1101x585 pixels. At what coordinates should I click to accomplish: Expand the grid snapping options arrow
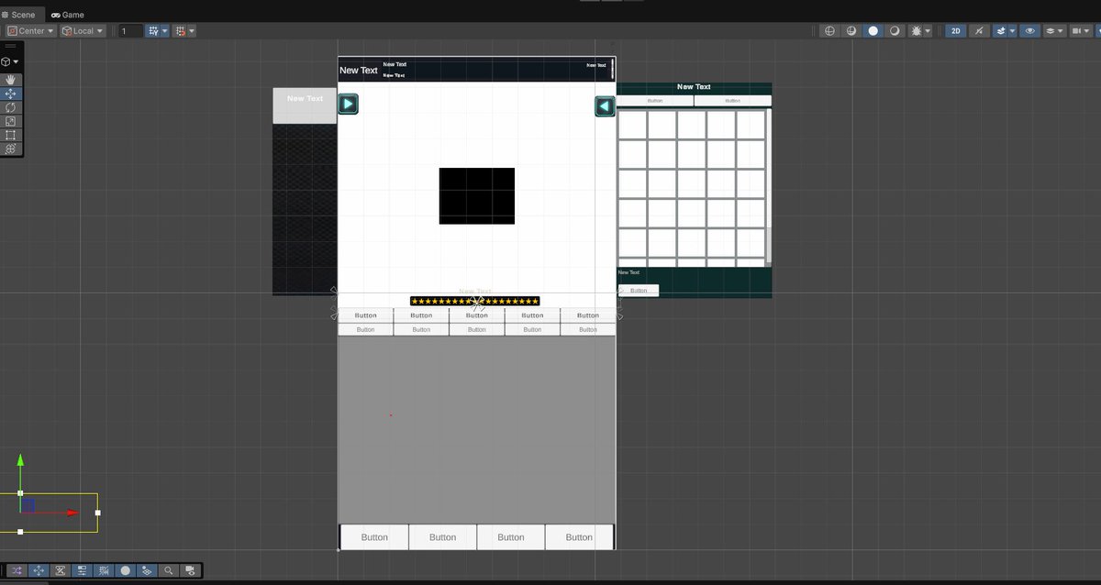[x=165, y=31]
